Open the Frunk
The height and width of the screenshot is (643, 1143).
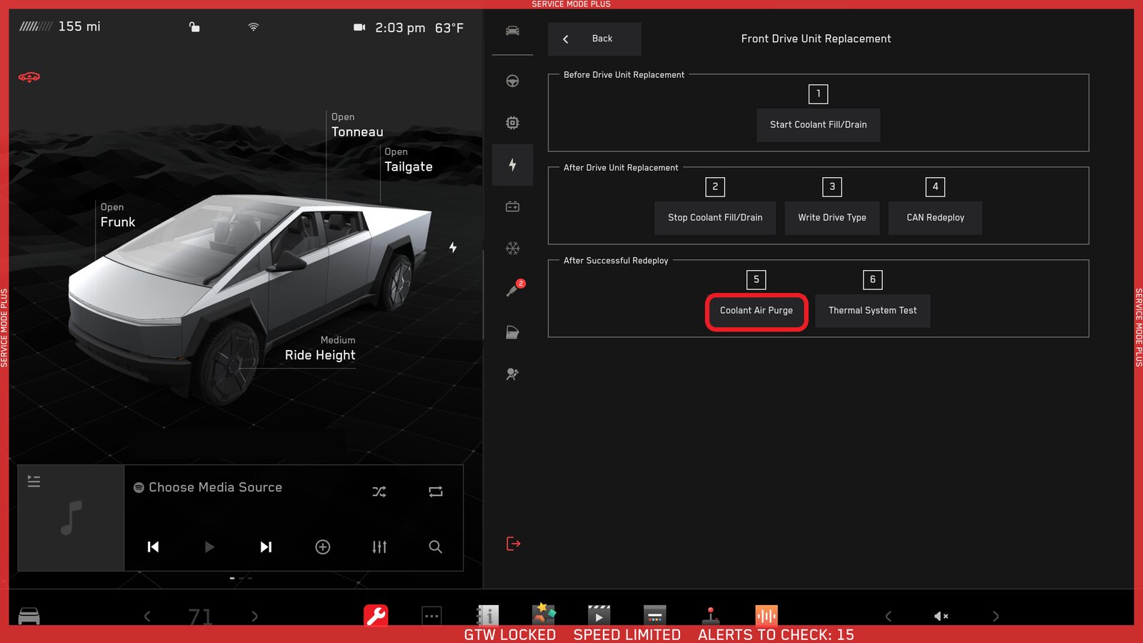tap(118, 215)
